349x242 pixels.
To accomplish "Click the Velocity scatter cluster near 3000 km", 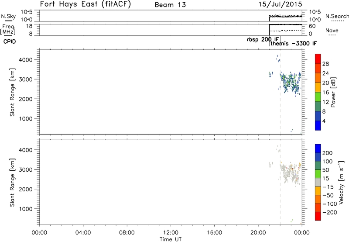I will click(290, 173).
